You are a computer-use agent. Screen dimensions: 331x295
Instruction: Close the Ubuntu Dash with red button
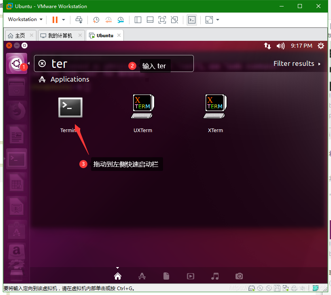[9, 46]
